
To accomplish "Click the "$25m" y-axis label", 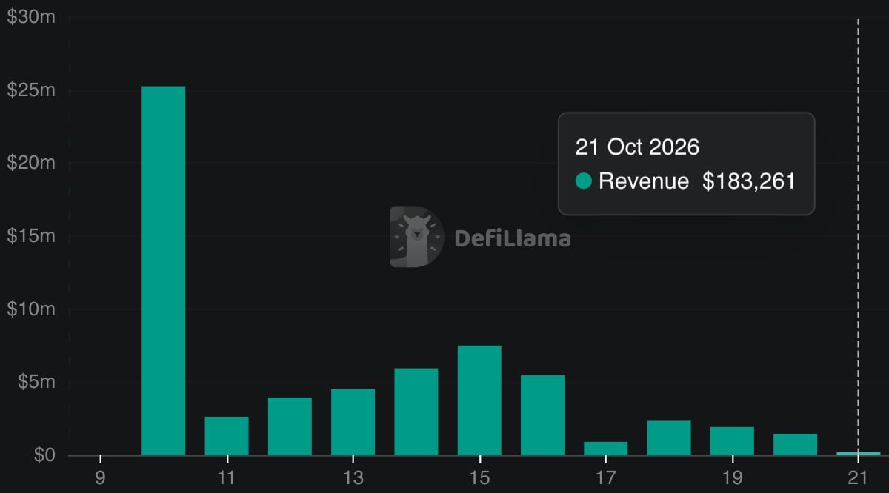I will 31,90.
